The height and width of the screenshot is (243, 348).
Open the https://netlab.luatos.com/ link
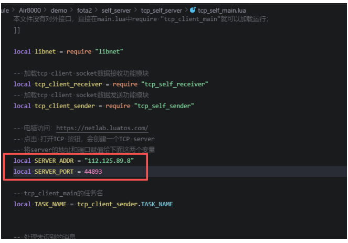click(102, 128)
